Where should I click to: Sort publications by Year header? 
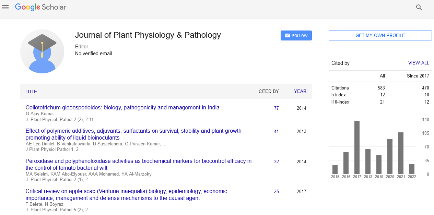tap(300, 92)
